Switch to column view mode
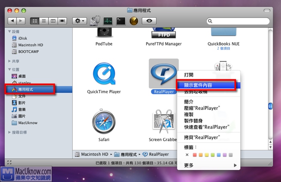This screenshot has width=281, height=182. point(53,21)
